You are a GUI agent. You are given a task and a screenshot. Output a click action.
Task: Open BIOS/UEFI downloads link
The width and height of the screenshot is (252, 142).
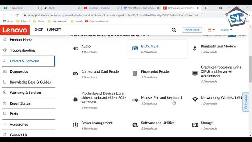click(x=150, y=46)
